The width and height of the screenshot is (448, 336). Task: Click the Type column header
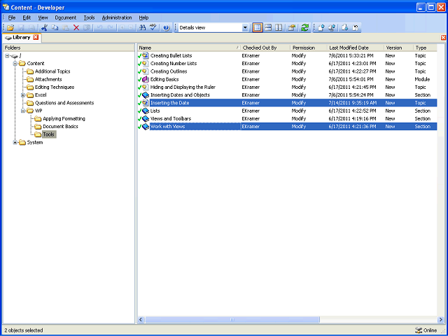[x=425, y=48]
